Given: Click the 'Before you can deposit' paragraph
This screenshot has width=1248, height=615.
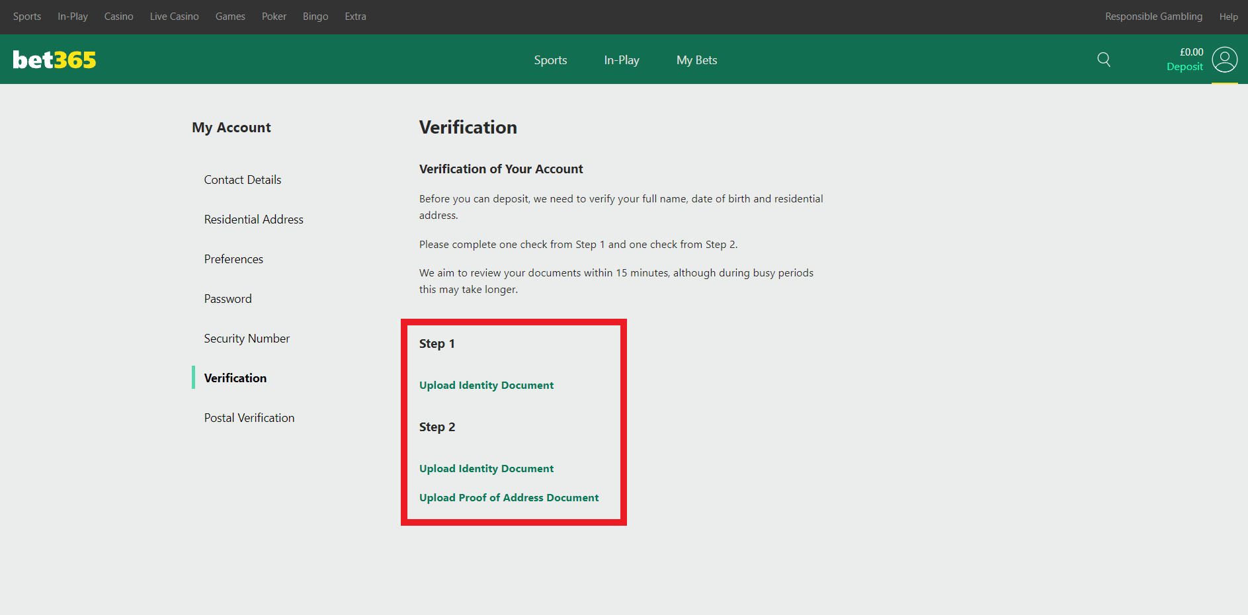Looking at the screenshot, I should 621,207.
